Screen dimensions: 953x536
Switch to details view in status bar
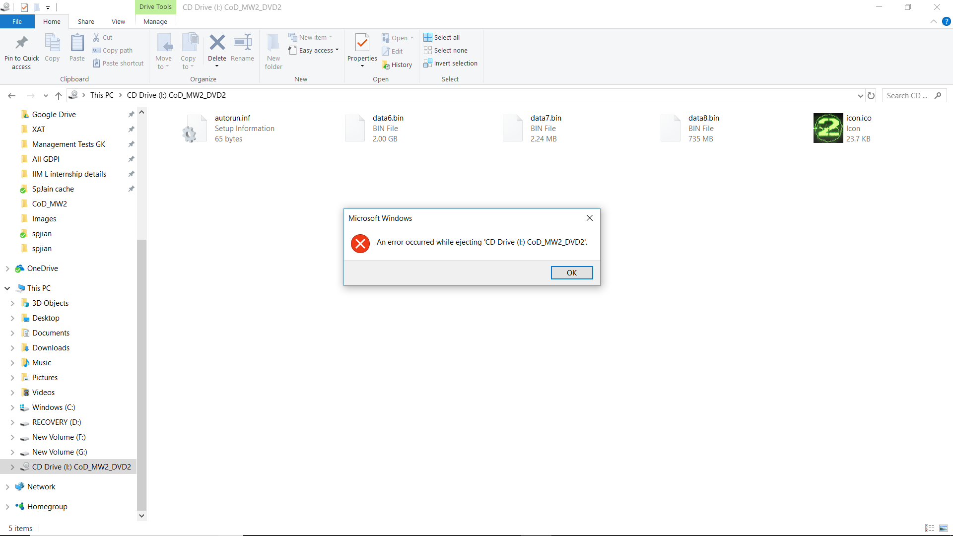(x=930, y=528)
